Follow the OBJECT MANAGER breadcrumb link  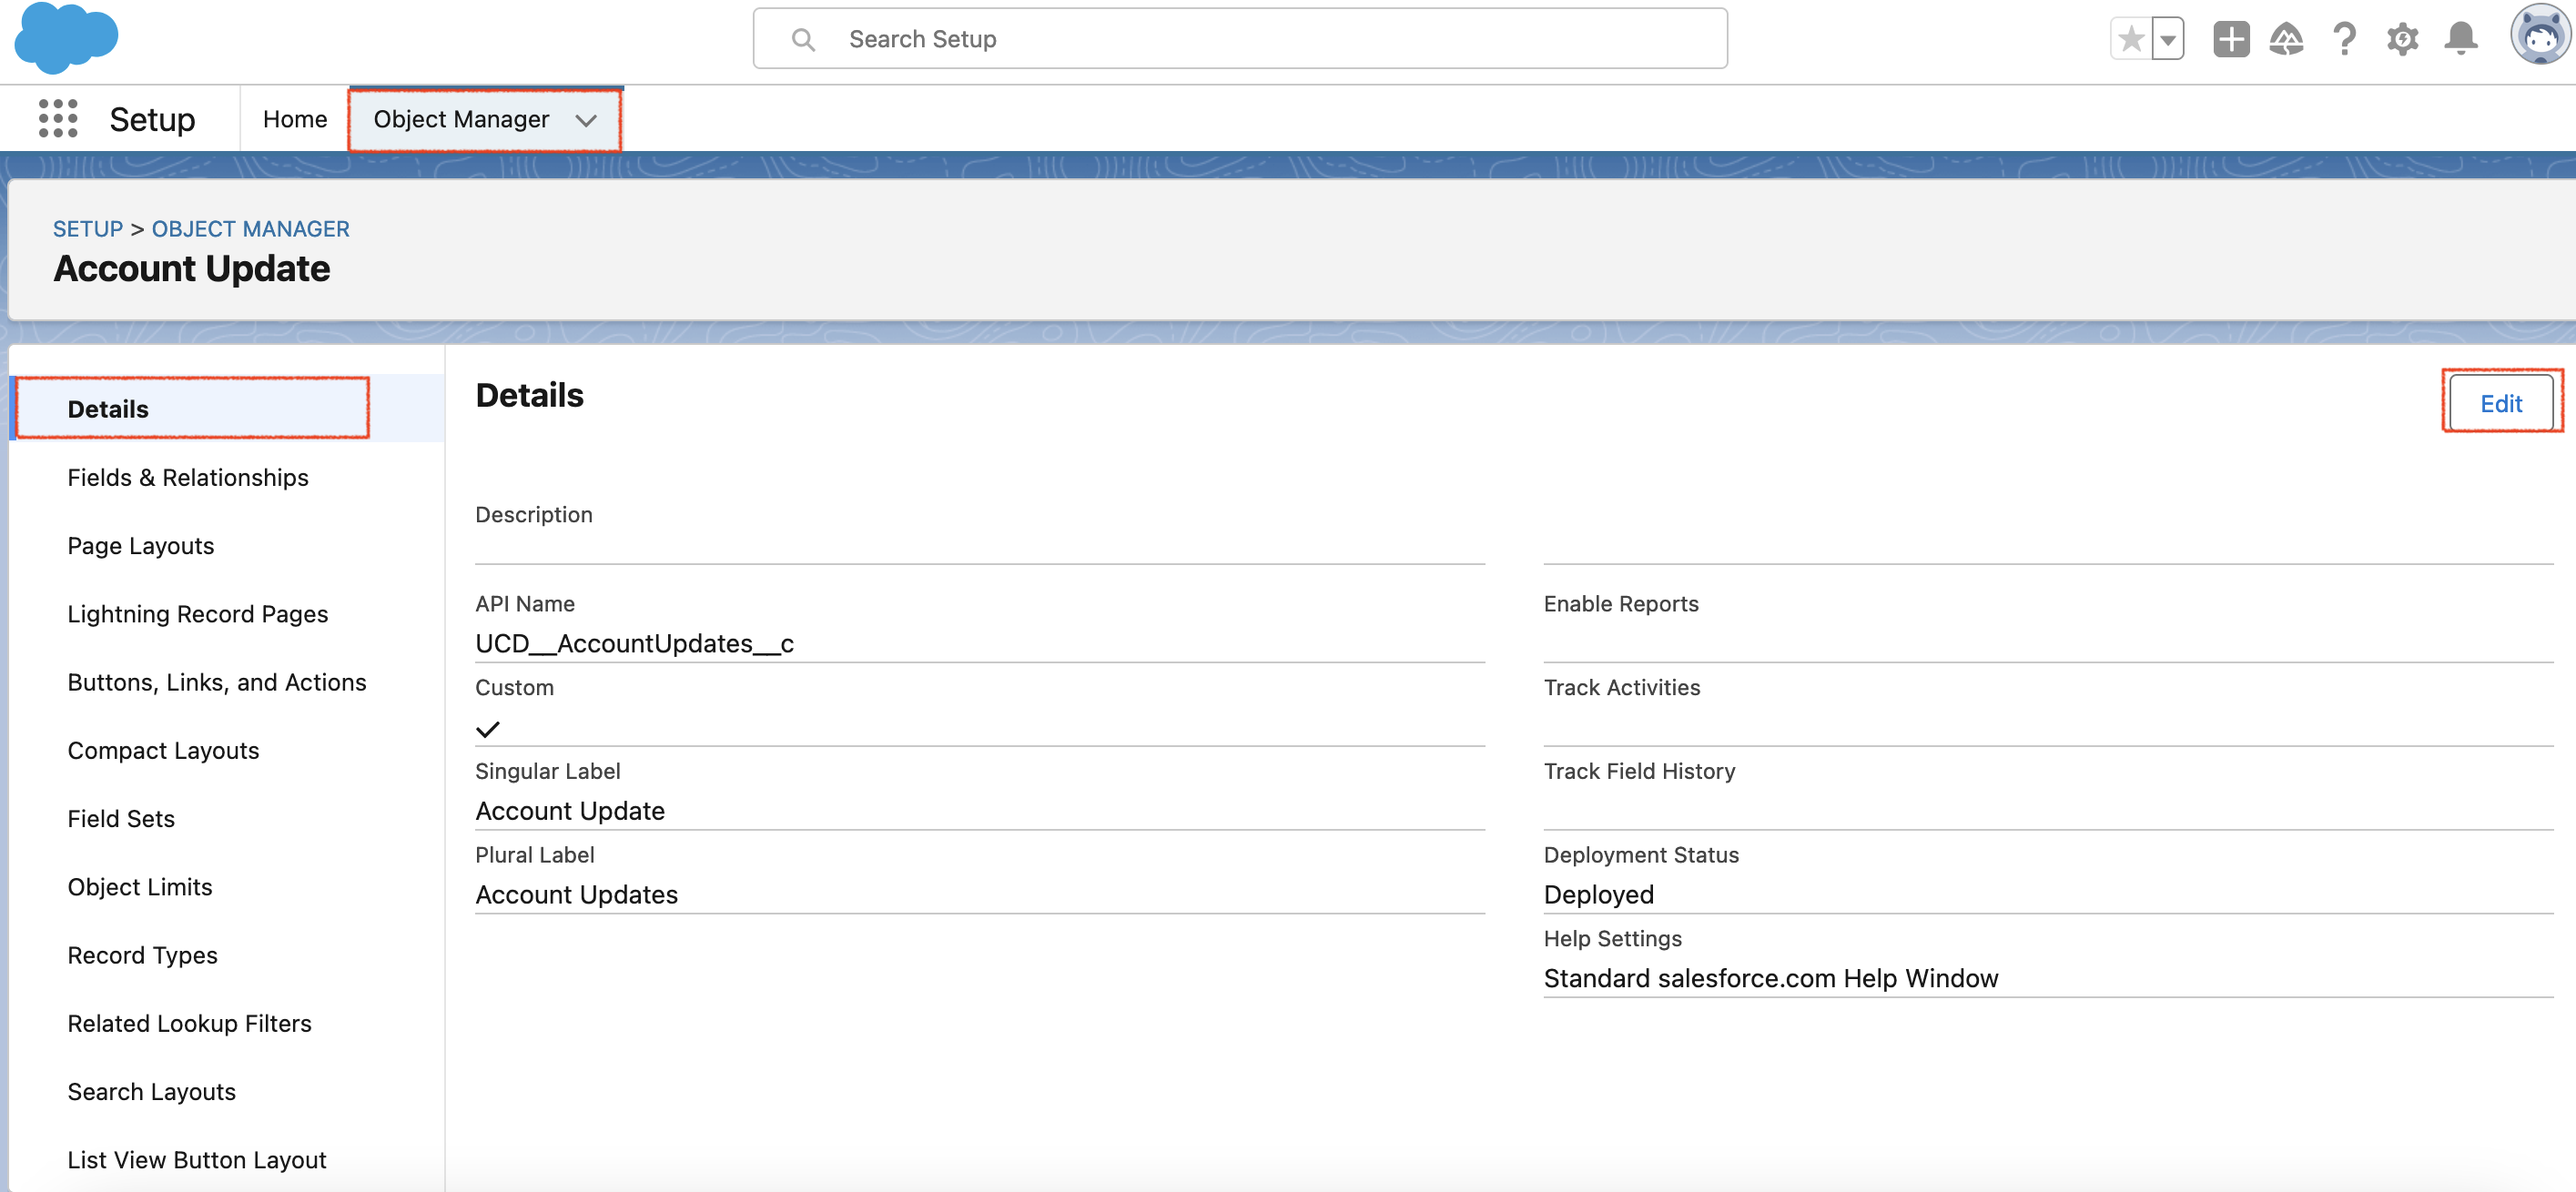250,228
